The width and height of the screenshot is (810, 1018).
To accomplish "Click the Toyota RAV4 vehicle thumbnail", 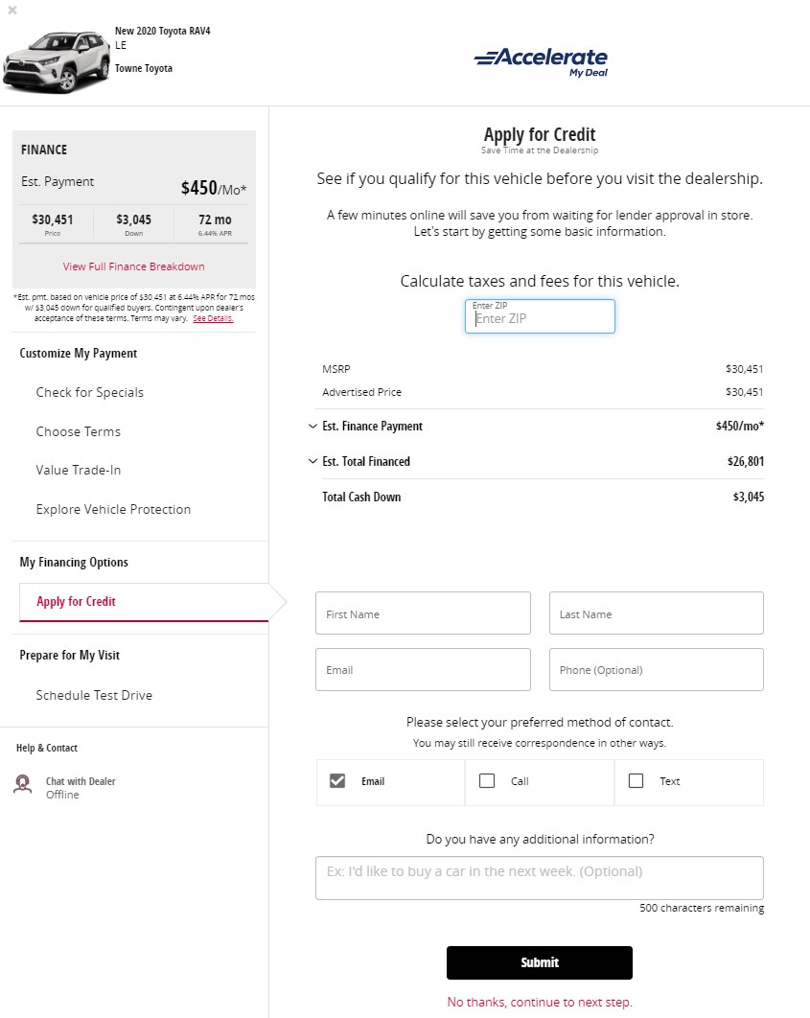I will point(56,61).
